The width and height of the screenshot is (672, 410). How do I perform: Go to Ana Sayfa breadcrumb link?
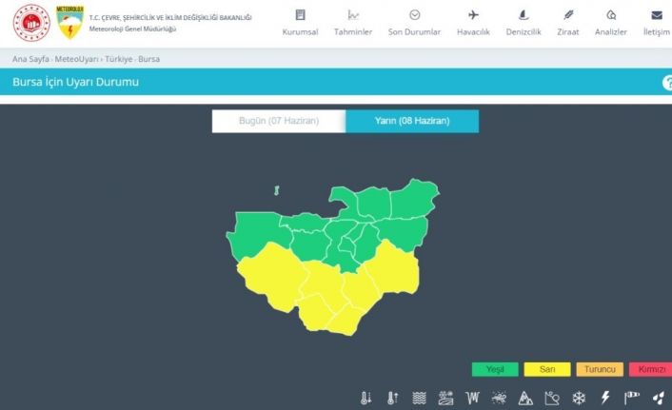click(x=32, y=59)
